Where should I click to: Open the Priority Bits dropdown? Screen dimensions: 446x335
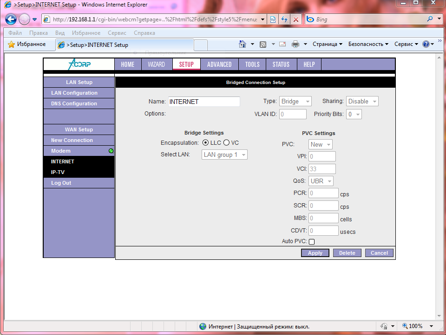(x=354, y=114)
